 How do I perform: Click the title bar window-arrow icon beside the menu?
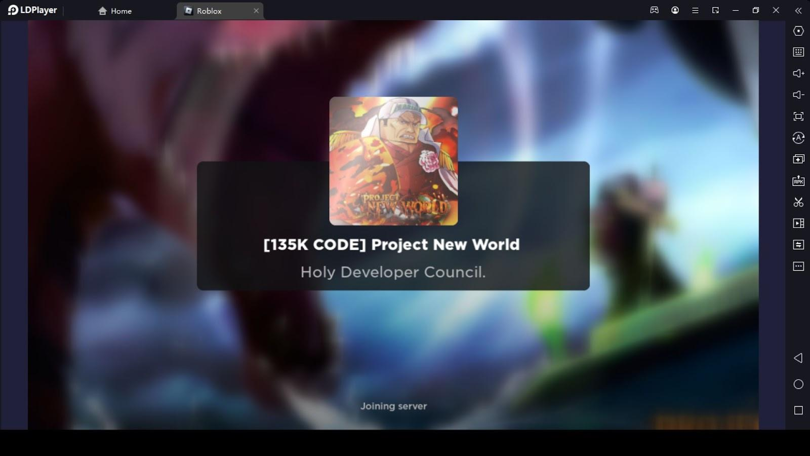715,10
